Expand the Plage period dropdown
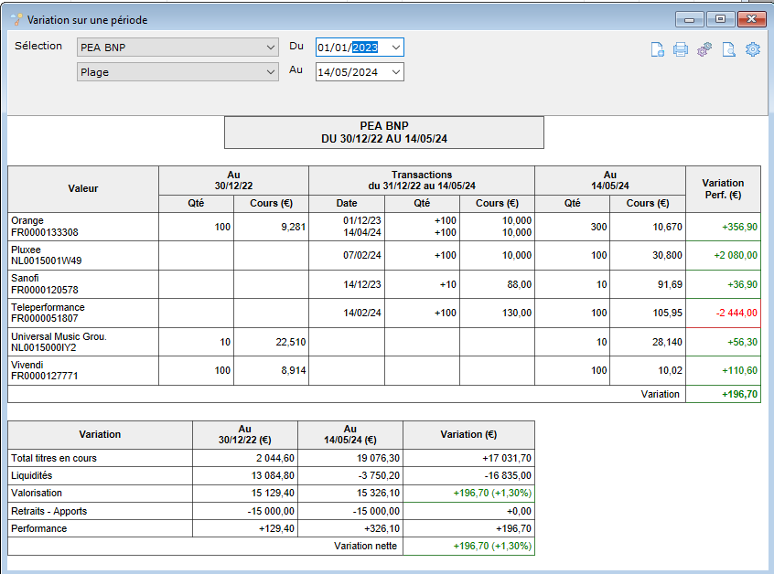 pyautogui.click(x=270, y=72)
